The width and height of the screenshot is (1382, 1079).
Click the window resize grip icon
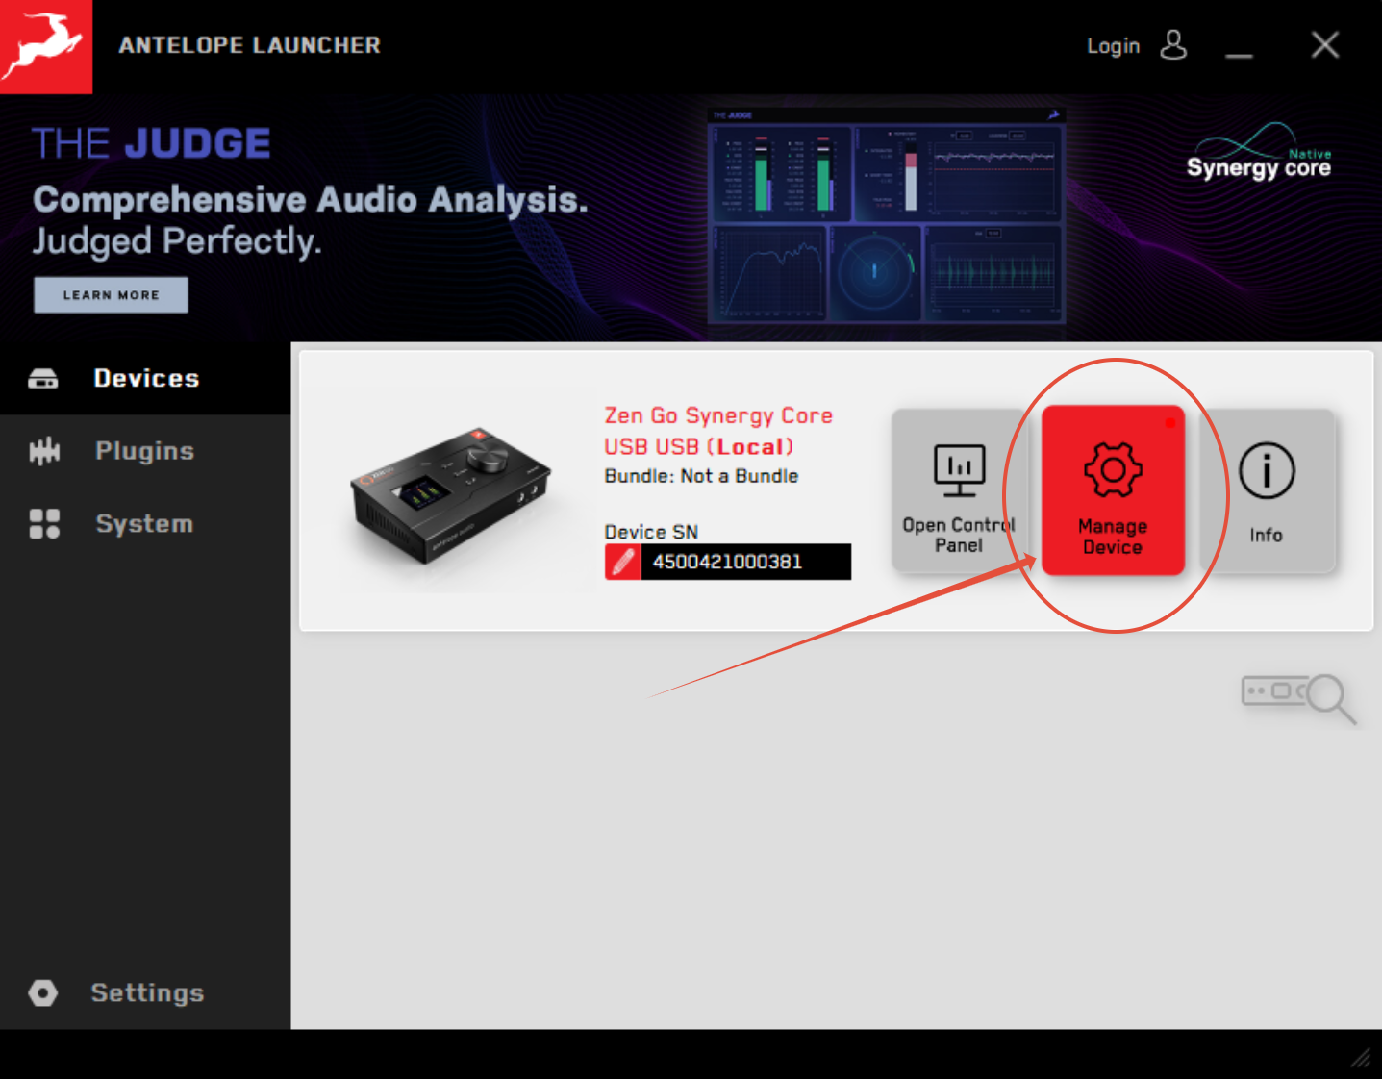(1361, 1058)
